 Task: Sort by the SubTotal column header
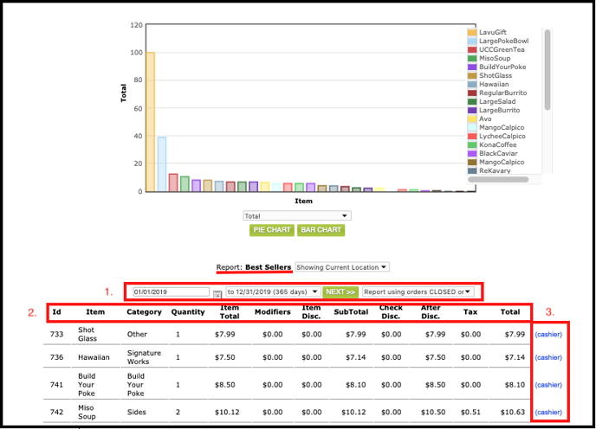(351, 312)
